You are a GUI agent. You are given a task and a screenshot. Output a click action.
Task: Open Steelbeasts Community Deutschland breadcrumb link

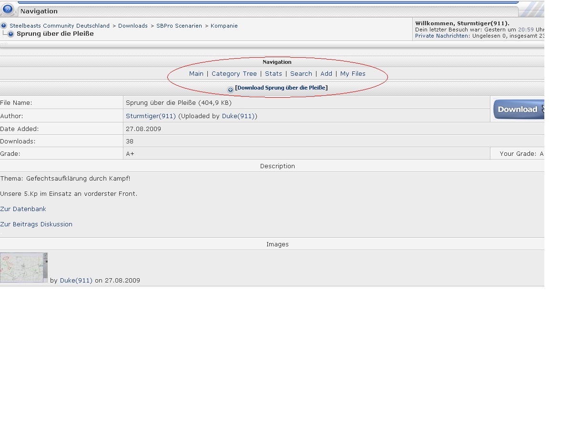(x=60, y=26)
